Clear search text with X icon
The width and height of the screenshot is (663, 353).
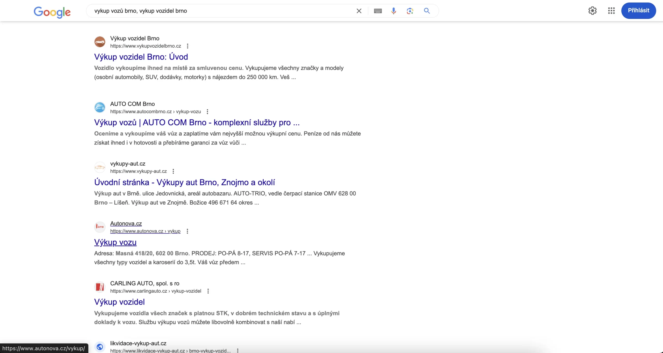pos(359,11)
